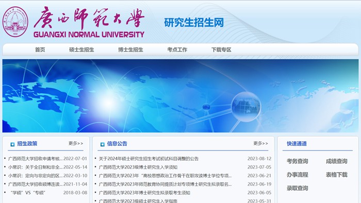
Task: Click the 快速通道 panel heading
Action: click(x=297, y=144)
